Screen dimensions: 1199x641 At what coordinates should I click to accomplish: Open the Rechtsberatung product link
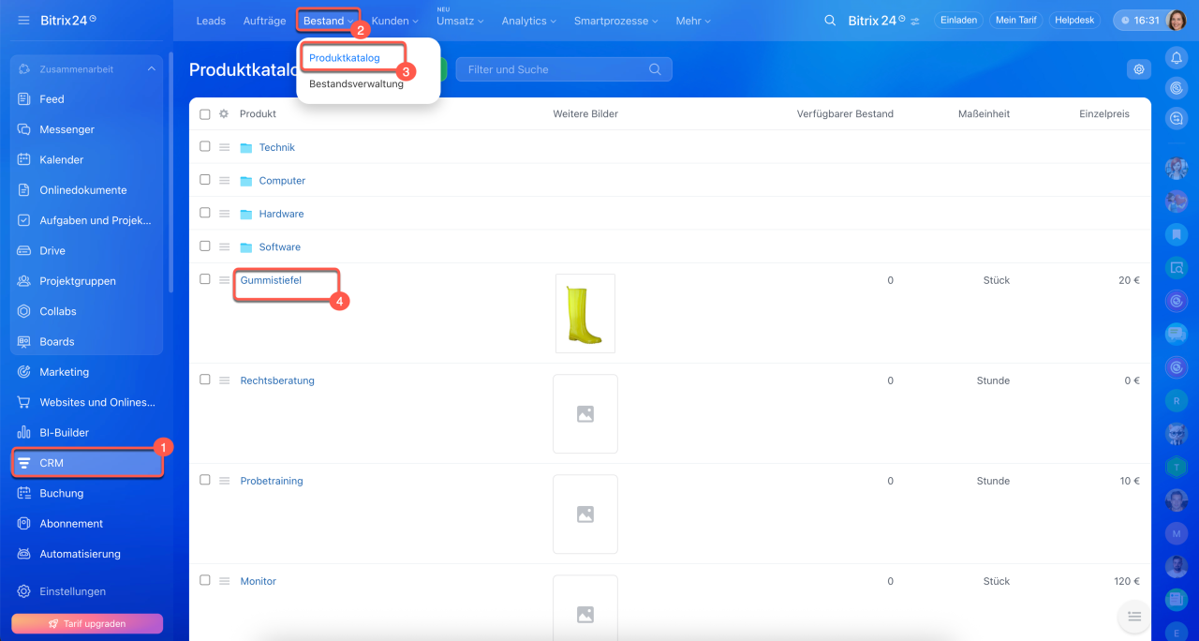(x=277, y=380)
